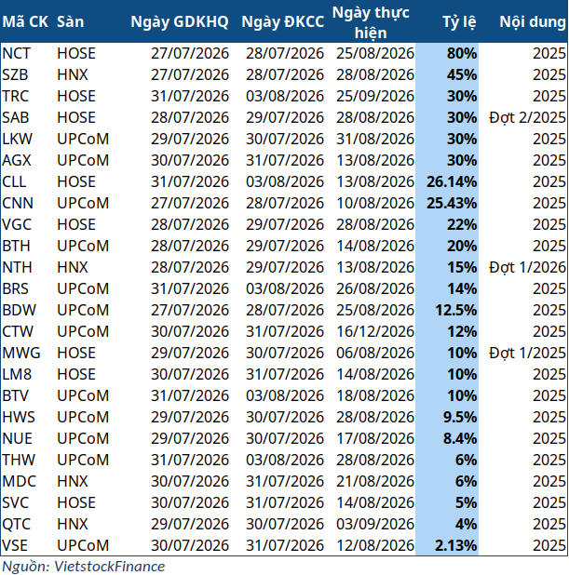Click the 'Ngày GDKHQ' column header
Screen dimensions: 569x575
tap(180, 21)
